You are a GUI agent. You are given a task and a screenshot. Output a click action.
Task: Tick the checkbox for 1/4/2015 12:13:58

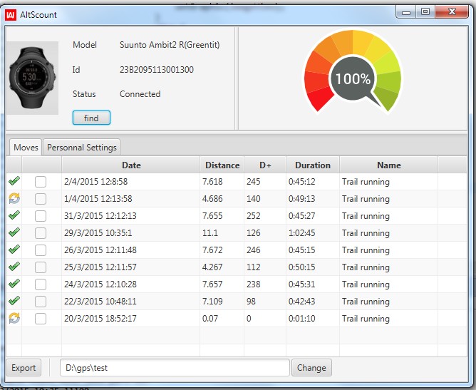(x=41, y=199)
